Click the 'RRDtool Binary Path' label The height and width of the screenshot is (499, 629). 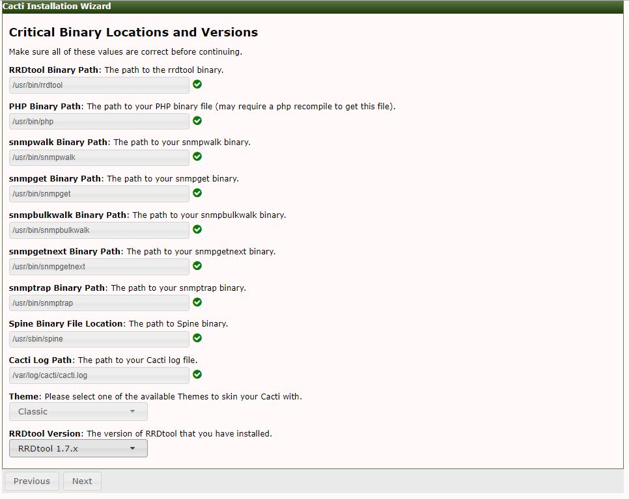point(53,70)
